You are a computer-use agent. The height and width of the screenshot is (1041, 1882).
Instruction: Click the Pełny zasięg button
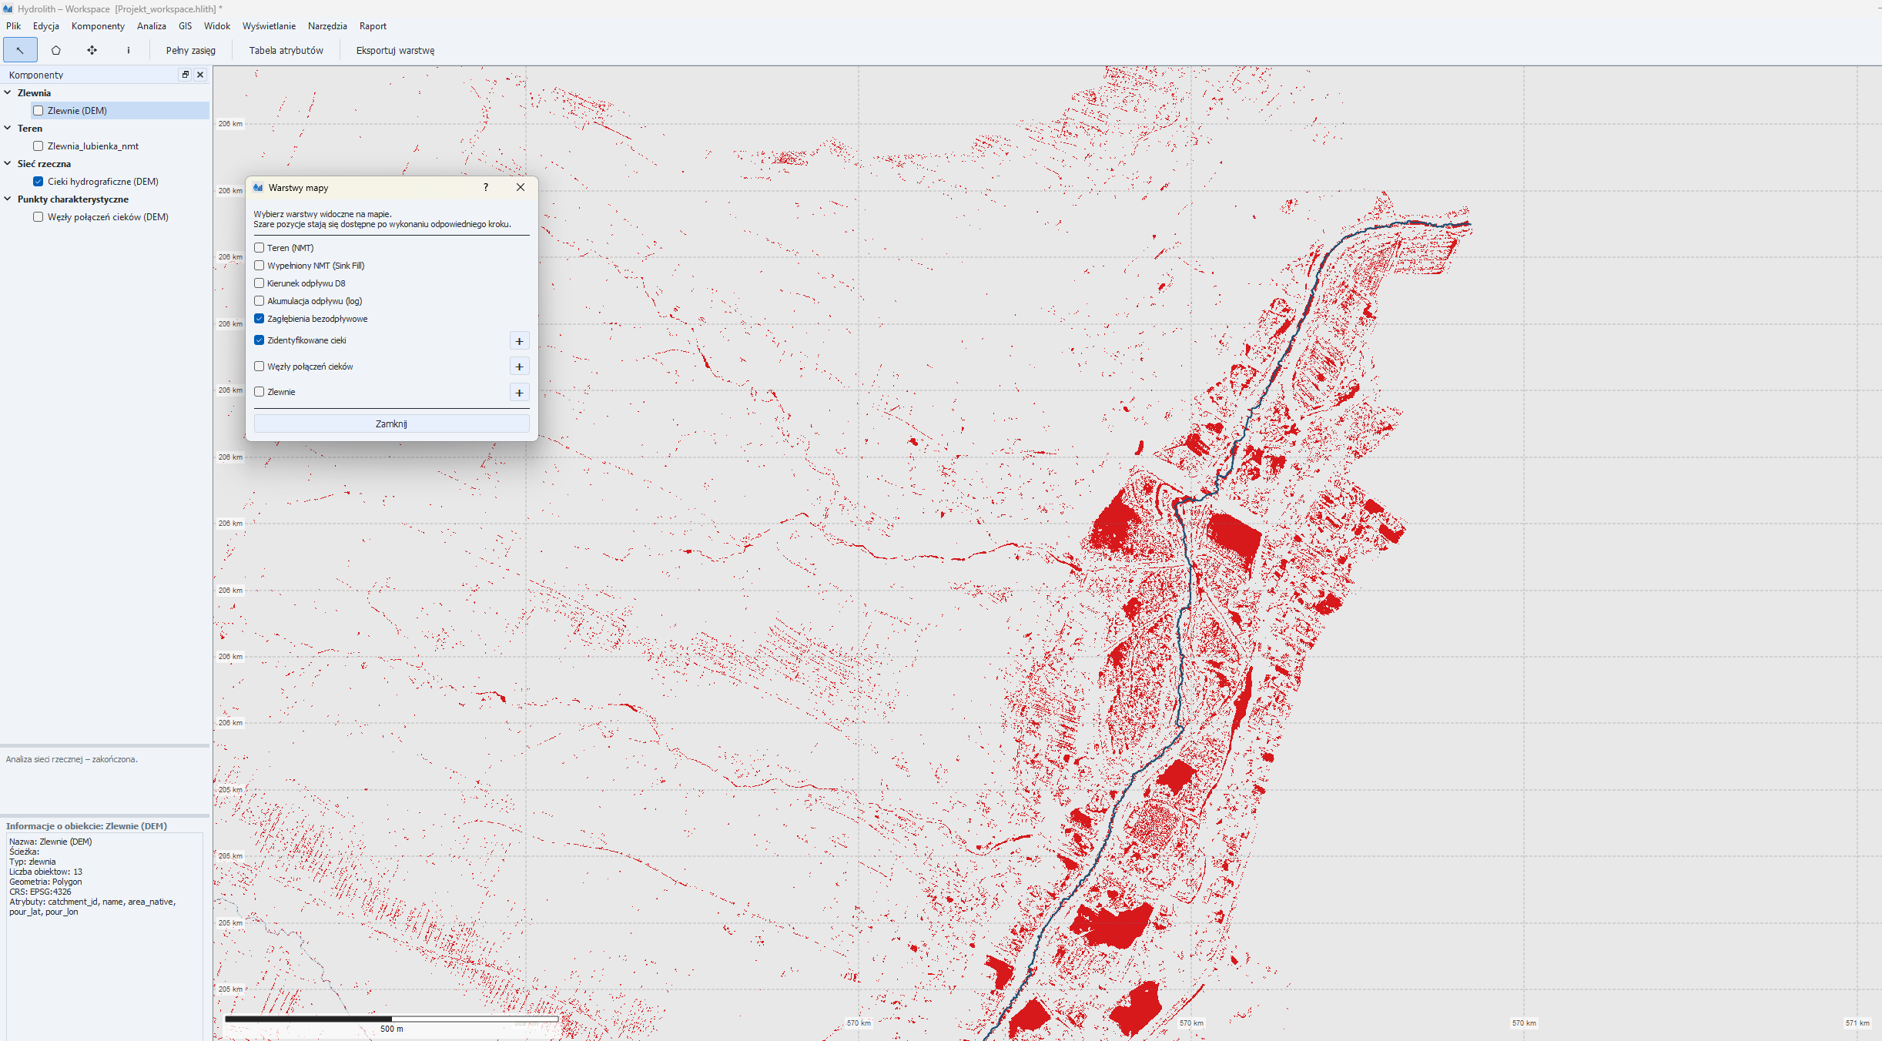[x=191, y=50]
